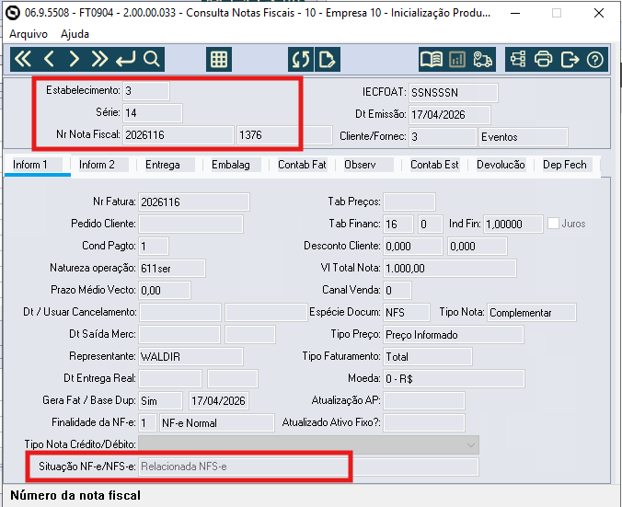Click the Espécie Docum field NFS
The height and width of the screenshot is (507, 622).
click(x=407, y=313)
